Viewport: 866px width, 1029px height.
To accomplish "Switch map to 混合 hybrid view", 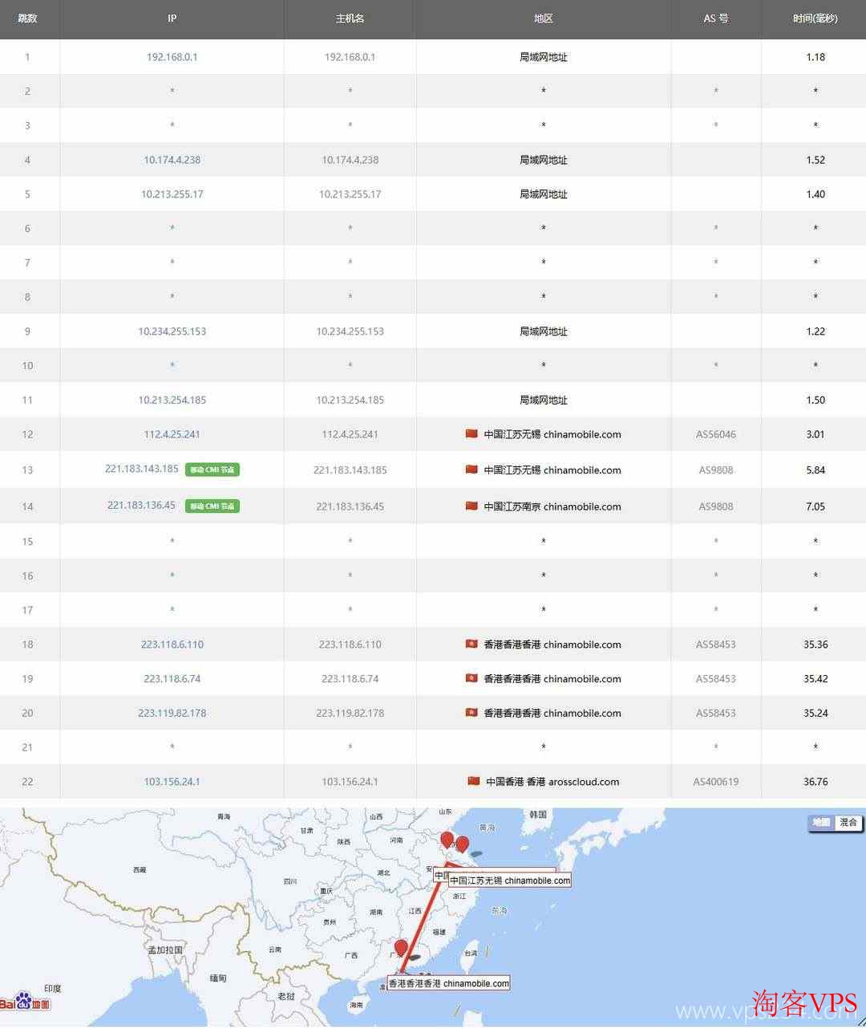I will point(848,823).
